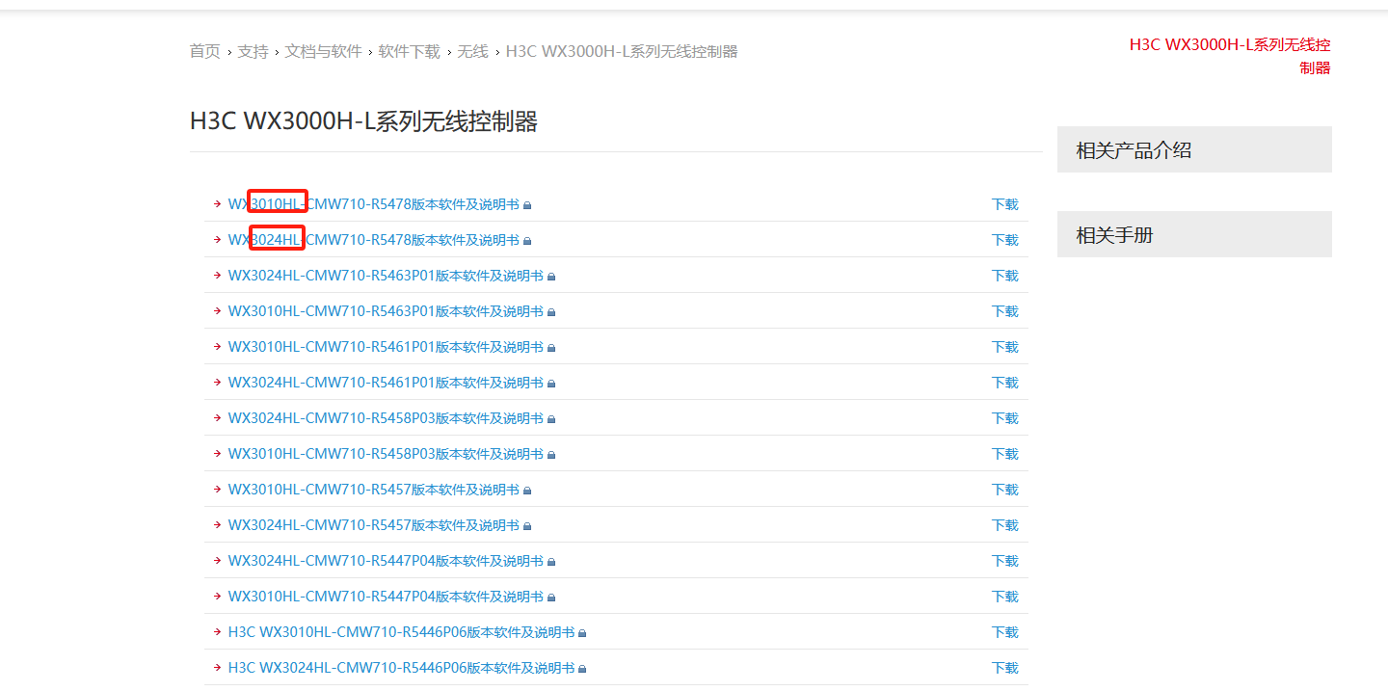Click 下载 for WX3024HL-CMW710-R5458P03 row

pos(1005,418)
